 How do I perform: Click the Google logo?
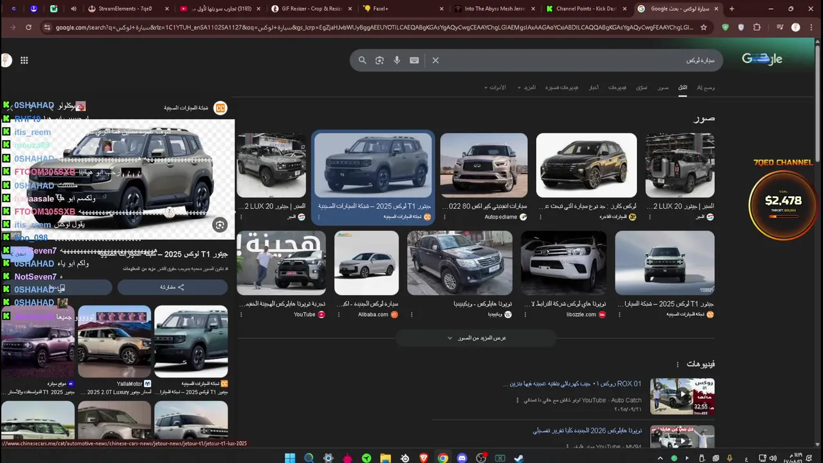point(762,59)
